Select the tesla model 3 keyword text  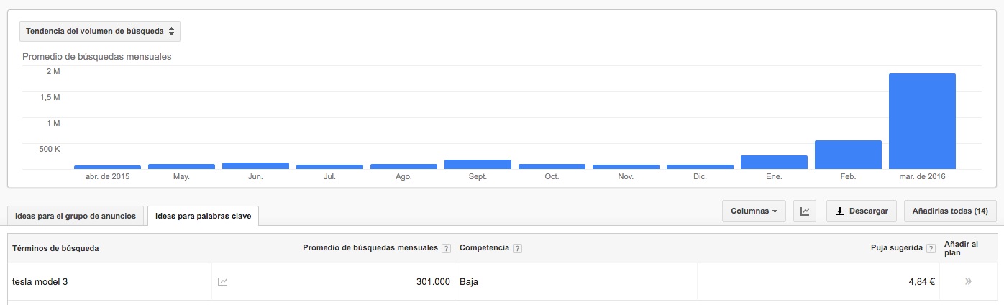40,282
